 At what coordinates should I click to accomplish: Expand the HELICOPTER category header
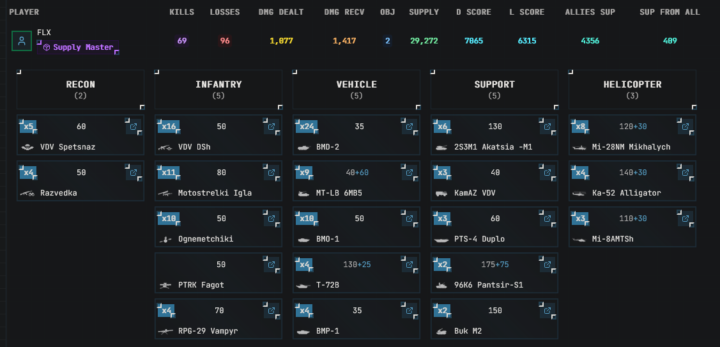click(632, 89)
